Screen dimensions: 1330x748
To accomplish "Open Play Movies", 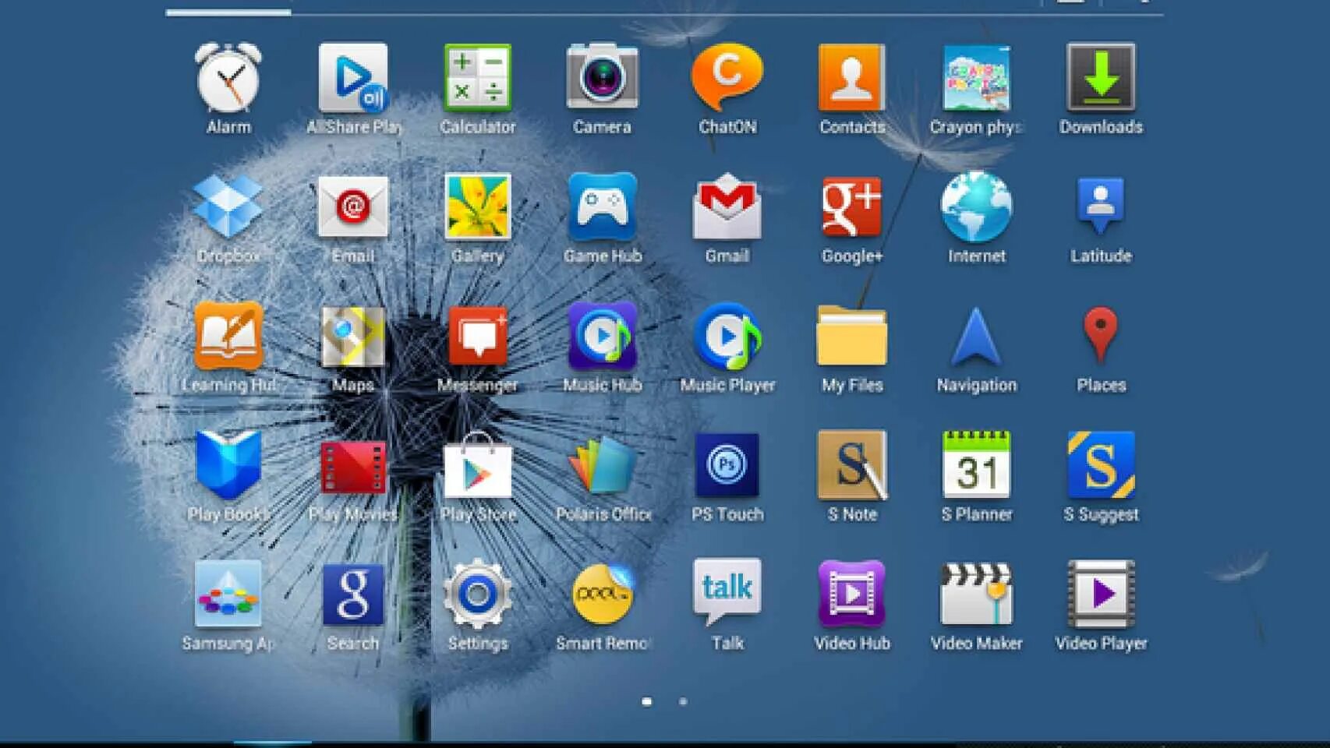I will click(x=353, y=467).
